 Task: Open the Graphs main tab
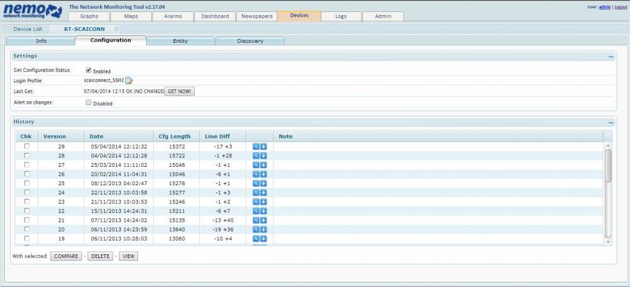pyautogui.click(x=89, y=16)
